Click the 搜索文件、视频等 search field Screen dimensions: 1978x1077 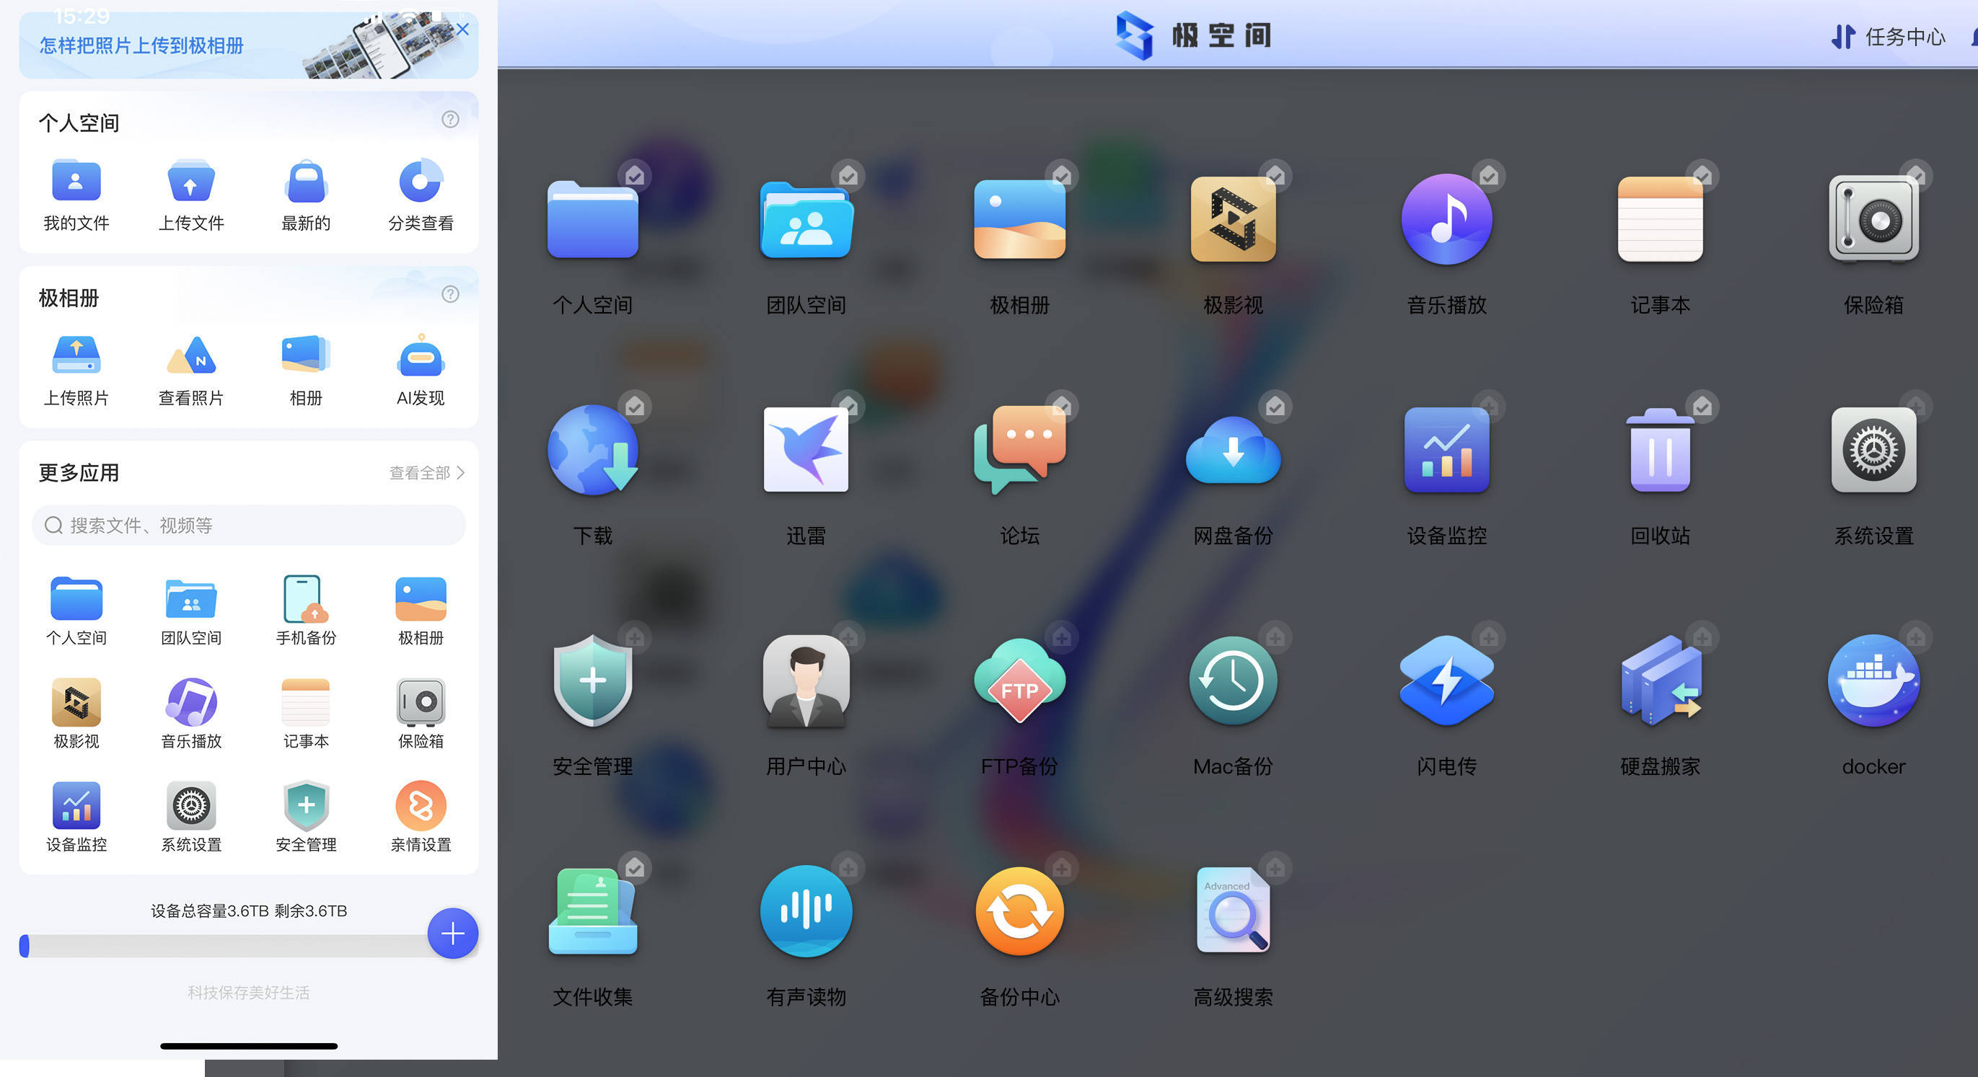[x=248, y=526]
